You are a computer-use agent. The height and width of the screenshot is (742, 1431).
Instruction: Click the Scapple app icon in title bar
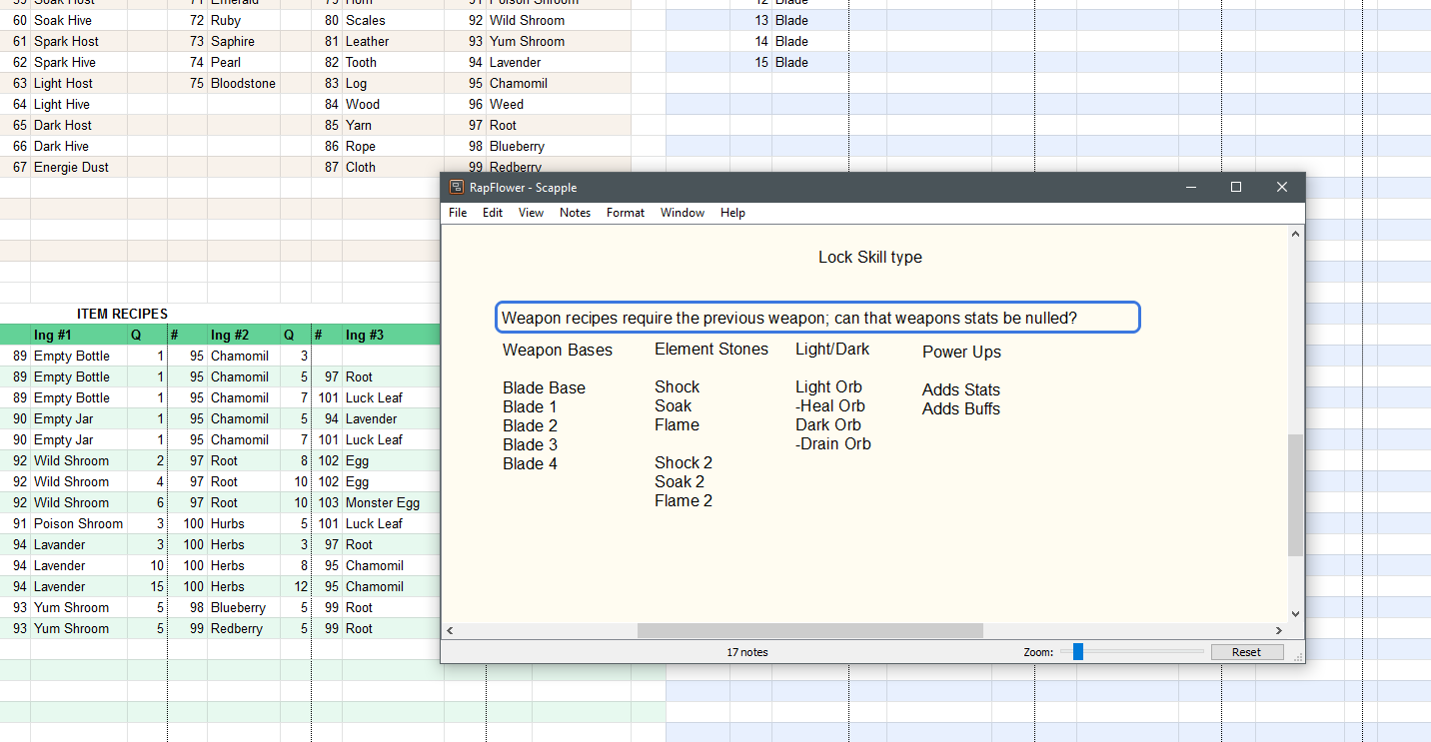point(457,187)
